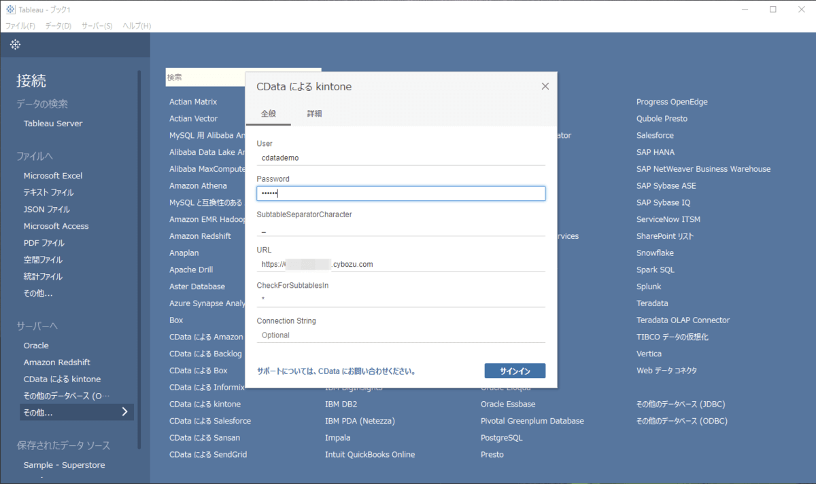Screen dimensions: 816x484
Task: Open the CData support contact link
Action: click(336, 371)
